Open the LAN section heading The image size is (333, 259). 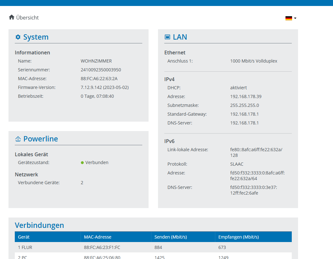point(180,37)
